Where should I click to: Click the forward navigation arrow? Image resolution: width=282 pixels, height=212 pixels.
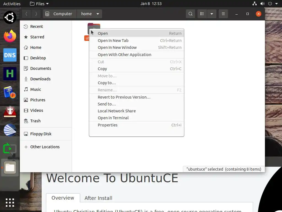pyautogui.click(x=36, y=14)
